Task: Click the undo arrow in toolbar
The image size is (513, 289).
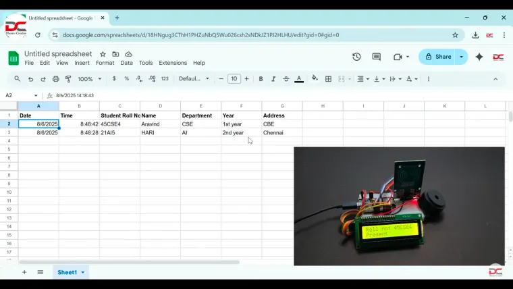Action: 30,79
